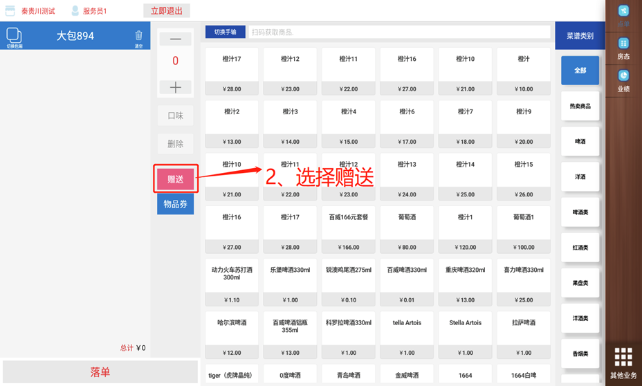Screen dimensions: 642x386
Task: Add 橙汁14 priced ¥25.00
Action: pos(465,177)
